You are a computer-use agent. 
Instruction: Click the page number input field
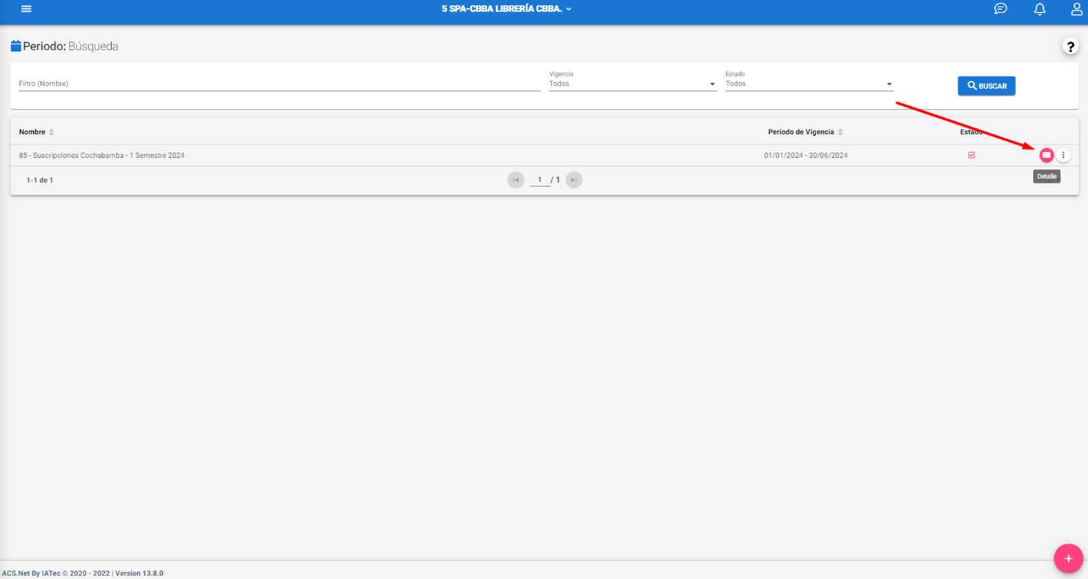point(540,180)
